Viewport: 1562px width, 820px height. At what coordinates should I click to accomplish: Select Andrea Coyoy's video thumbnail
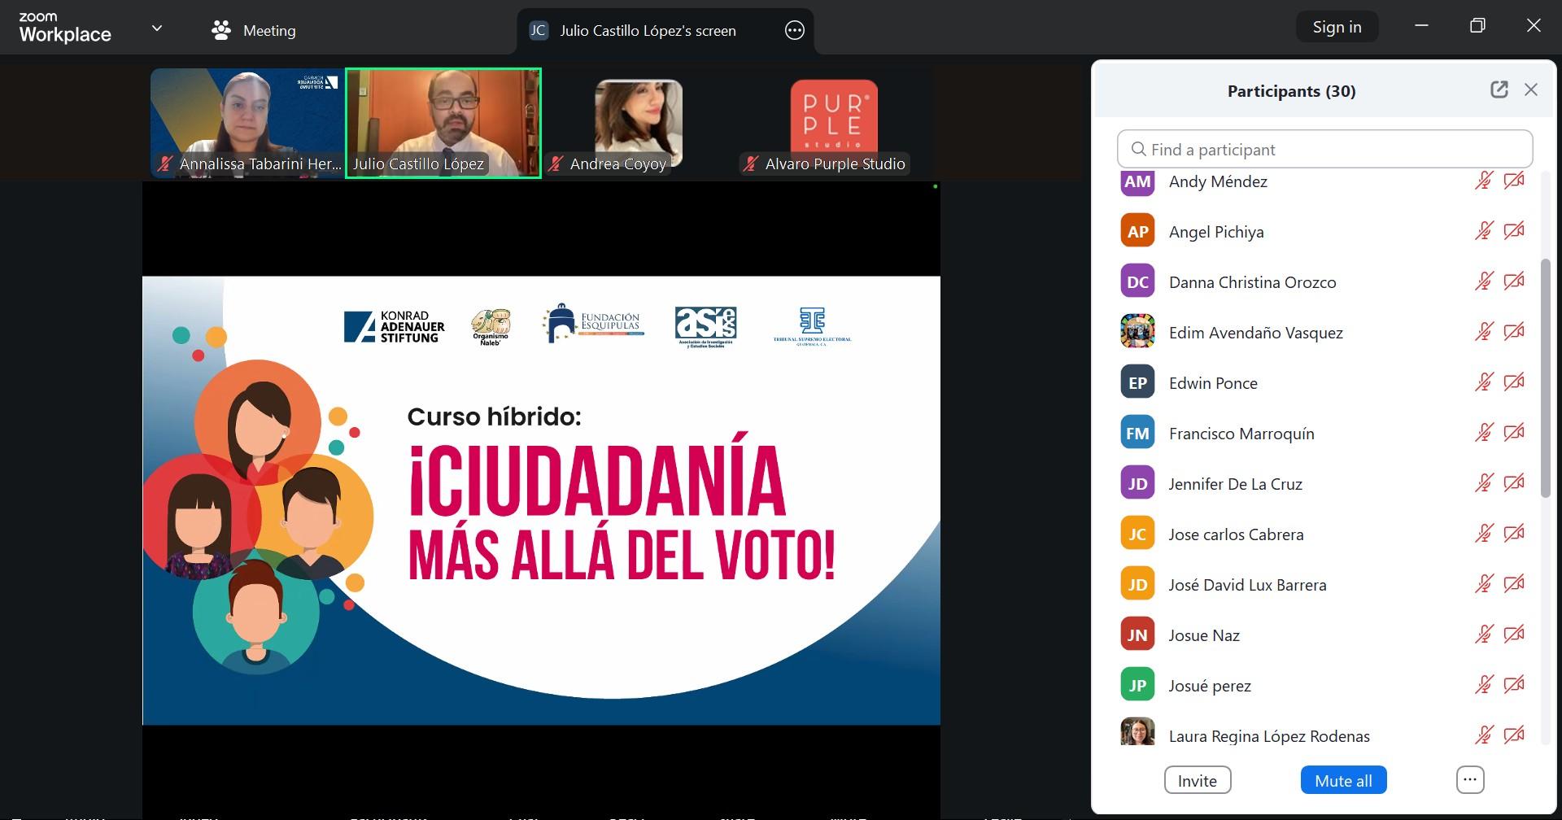coord(639,124)
